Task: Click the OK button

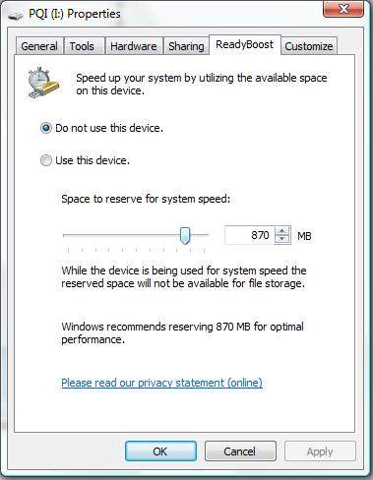Action: tap(160, 451)
